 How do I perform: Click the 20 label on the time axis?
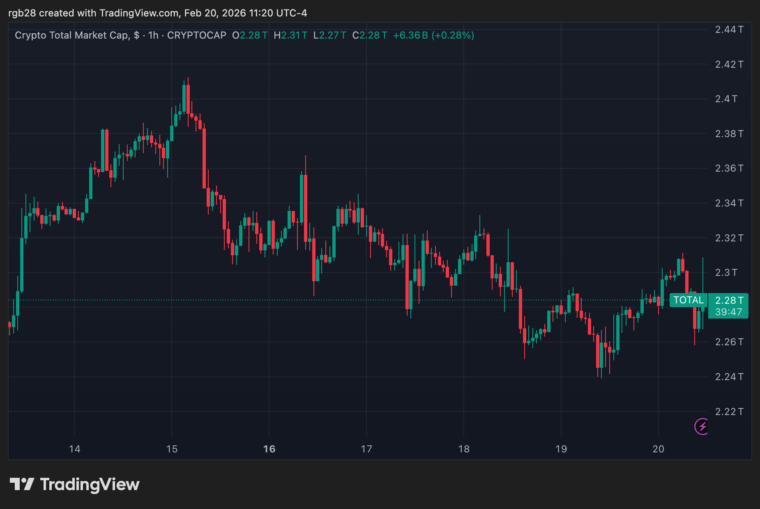tap(658, 449)
